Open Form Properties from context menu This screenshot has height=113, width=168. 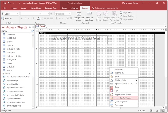[121, 102]
